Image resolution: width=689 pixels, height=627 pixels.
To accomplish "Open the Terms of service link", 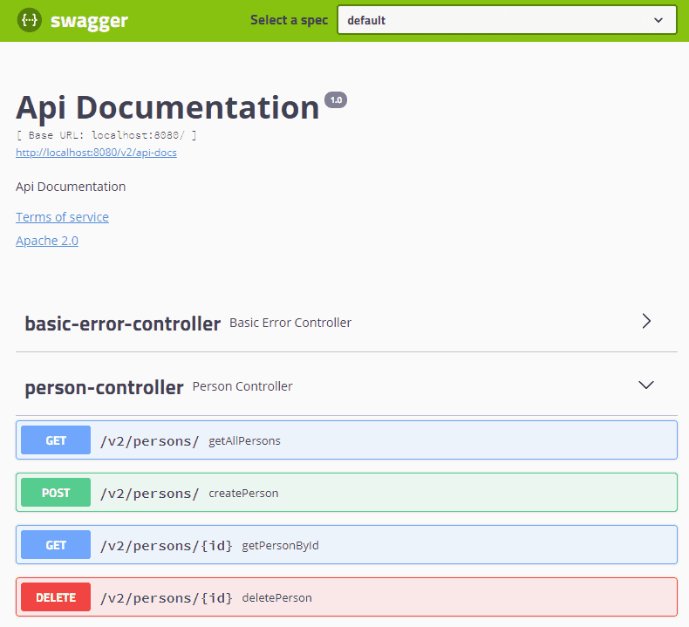I will (x=62, y=217).
